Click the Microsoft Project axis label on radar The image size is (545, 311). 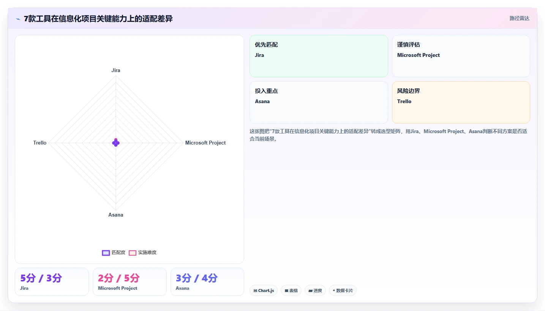click(x=205, y=143)
